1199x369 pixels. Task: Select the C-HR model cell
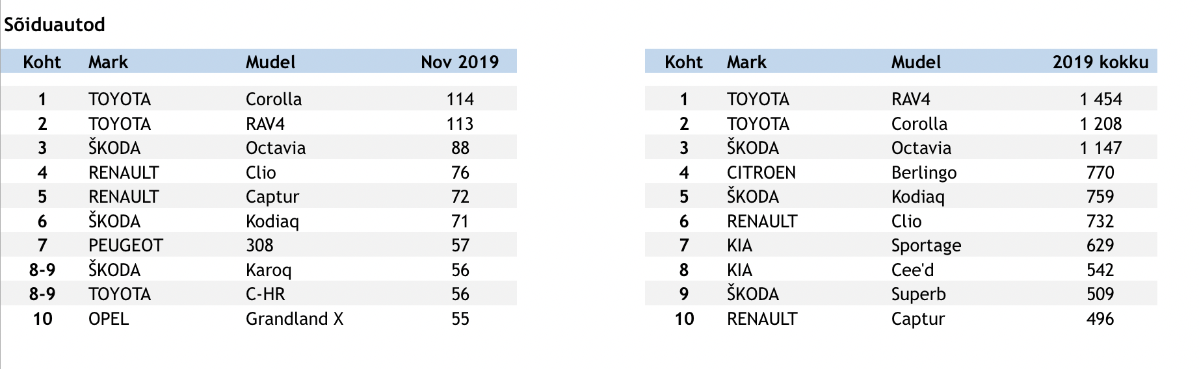coord(265,294)
